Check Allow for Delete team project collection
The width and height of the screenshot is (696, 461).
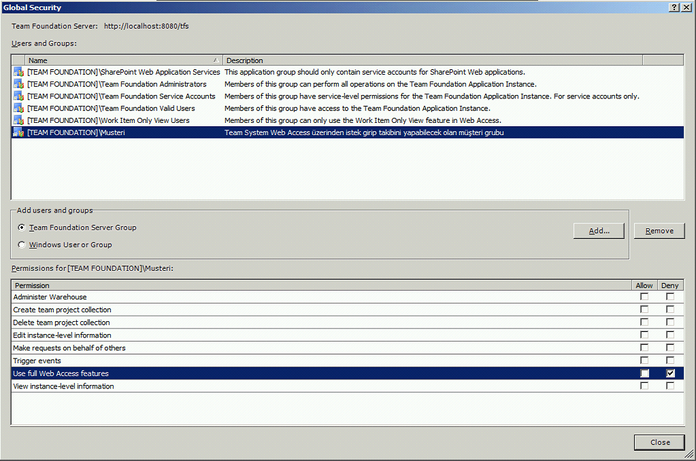(644, 322)
